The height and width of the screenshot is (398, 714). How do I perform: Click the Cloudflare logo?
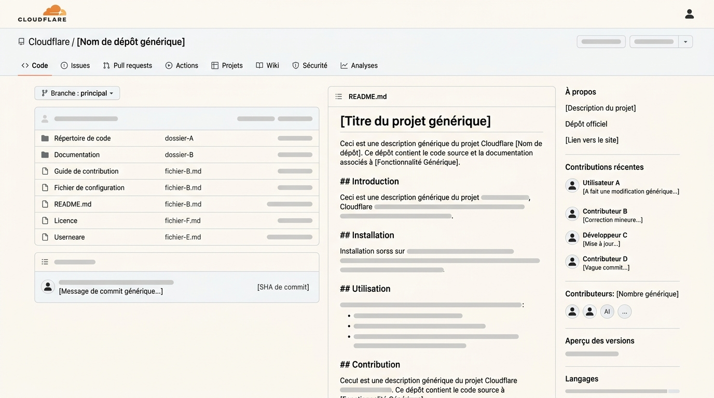(42, 13)
